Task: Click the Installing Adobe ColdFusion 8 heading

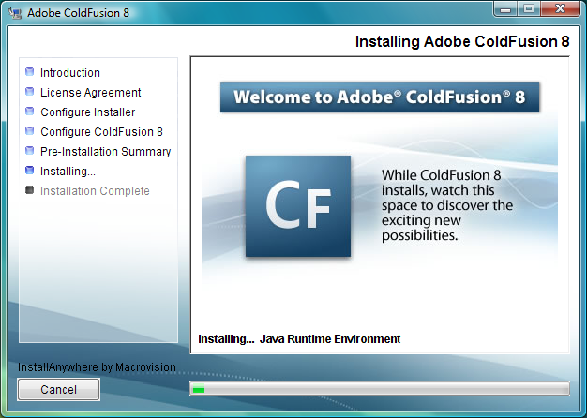Action: [461, 42]
